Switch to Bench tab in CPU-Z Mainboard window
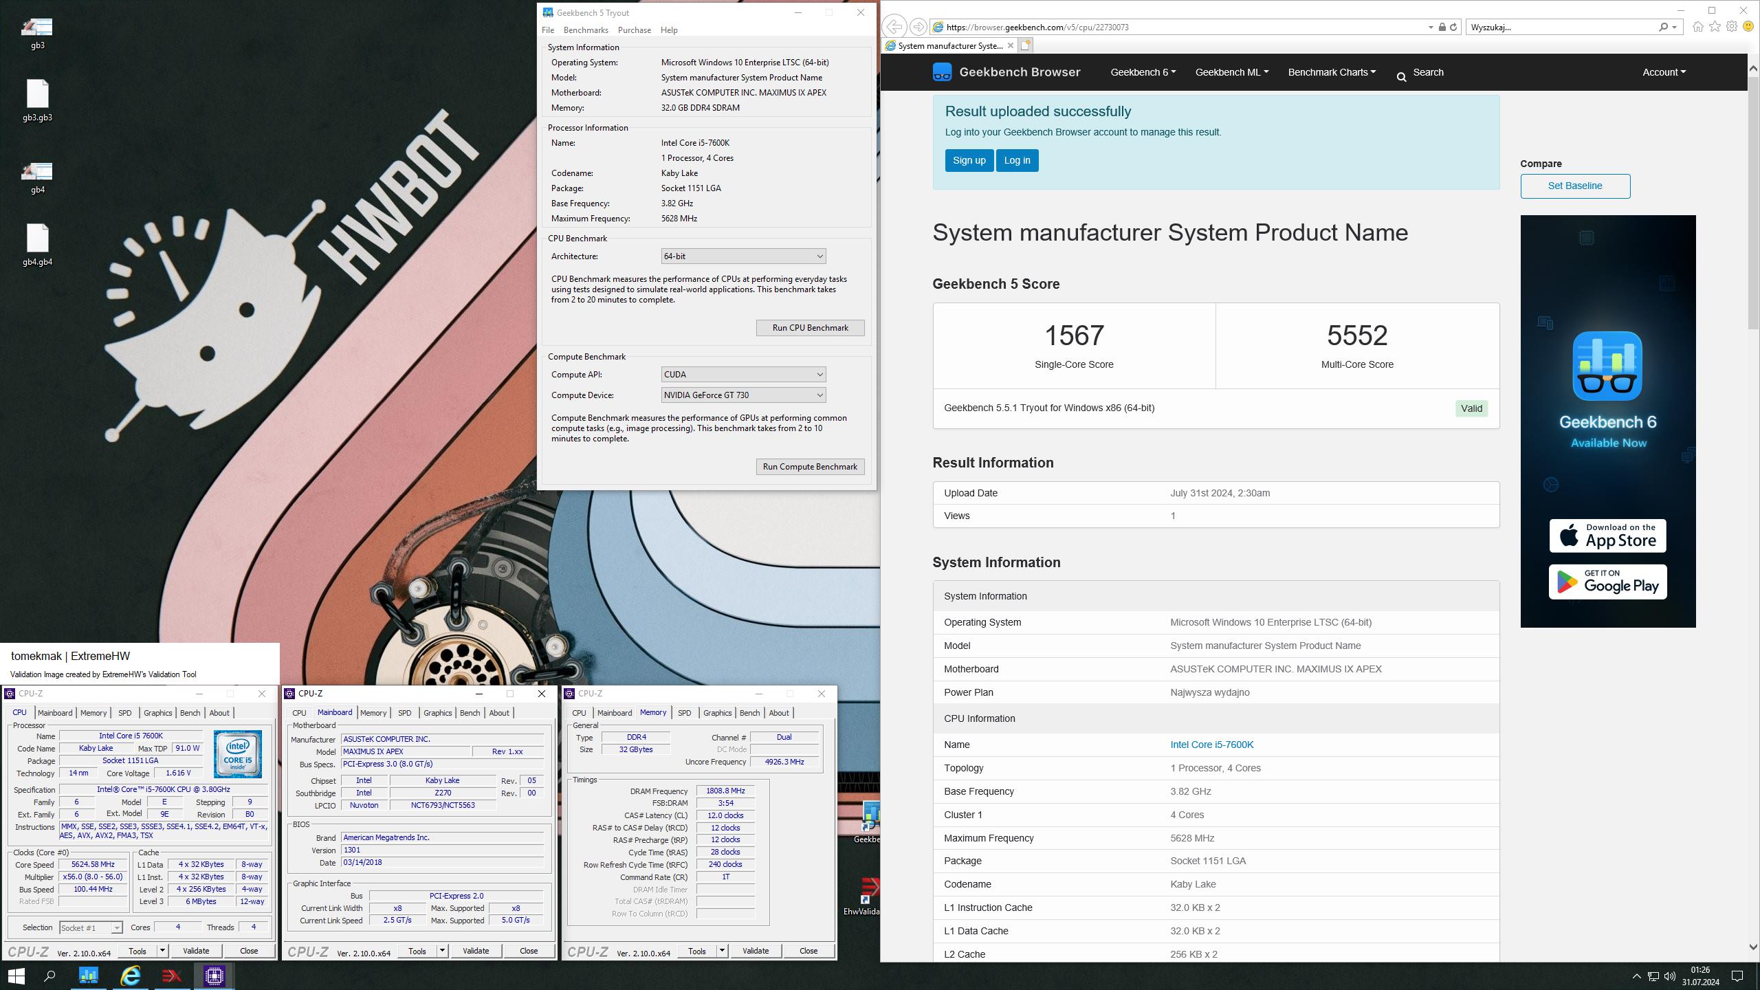 [x=470, y=713]
